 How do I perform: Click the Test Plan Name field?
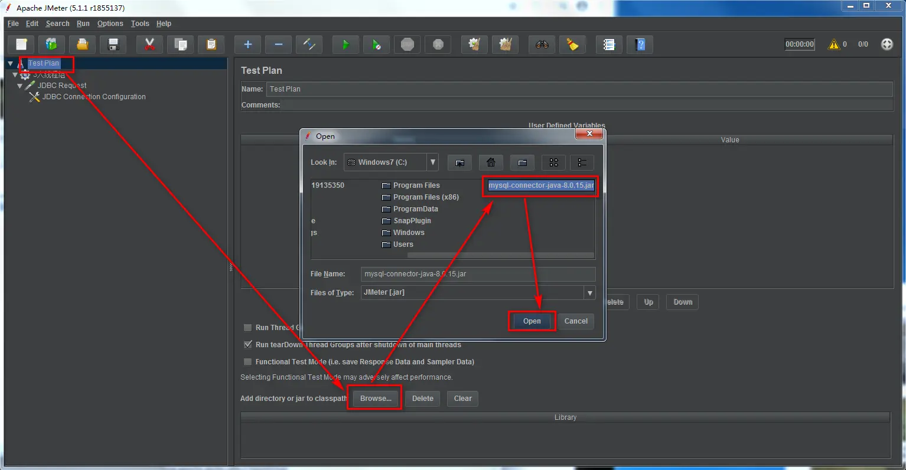[579, 89]
